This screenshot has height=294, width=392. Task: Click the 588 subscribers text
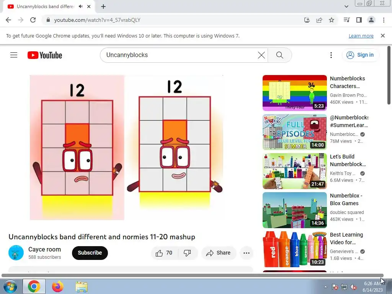[x=44, y=257]
